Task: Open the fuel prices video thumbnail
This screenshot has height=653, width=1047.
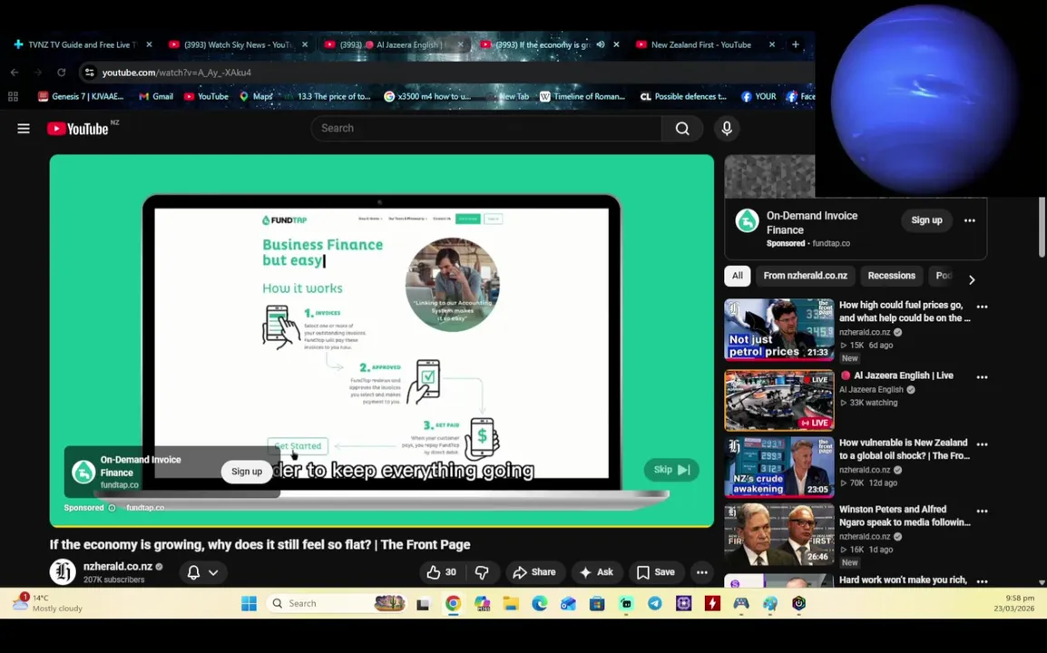Action: 779,330
